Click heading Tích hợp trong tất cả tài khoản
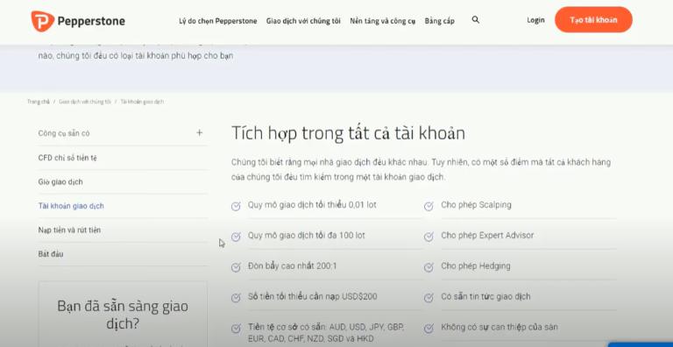Image resolution: width=673 pixels, height=347 pixels. (x=348, y=133)
